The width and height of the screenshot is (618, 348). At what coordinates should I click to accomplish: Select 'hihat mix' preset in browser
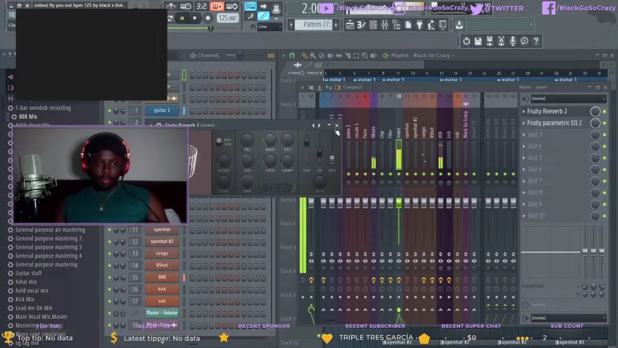[x=26, y=282]
